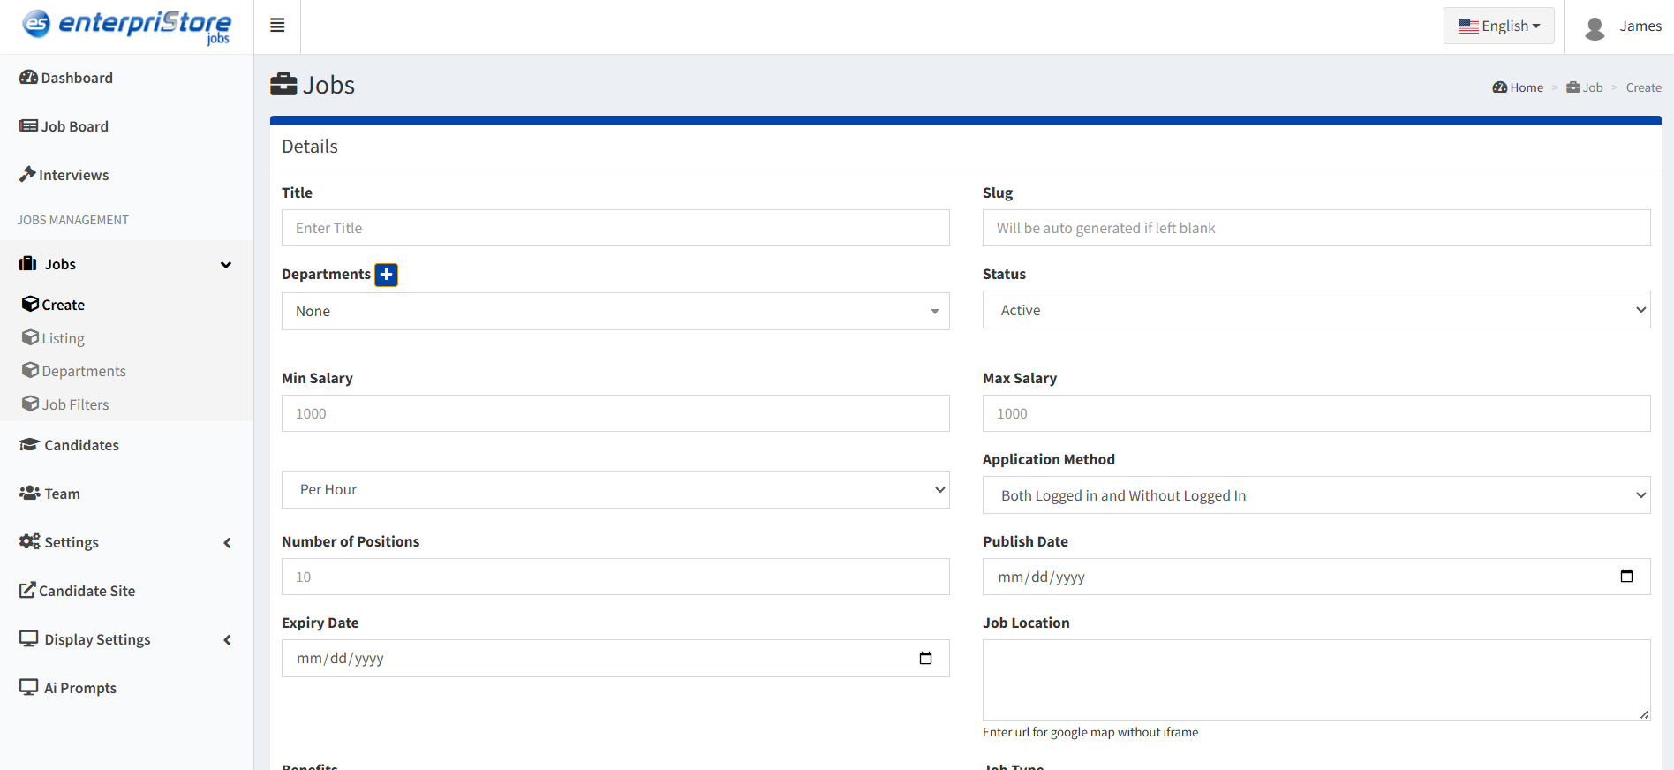Click the blue plus icon beside Departments
This screenshot has height=770, width=1674.
point(386,275)
